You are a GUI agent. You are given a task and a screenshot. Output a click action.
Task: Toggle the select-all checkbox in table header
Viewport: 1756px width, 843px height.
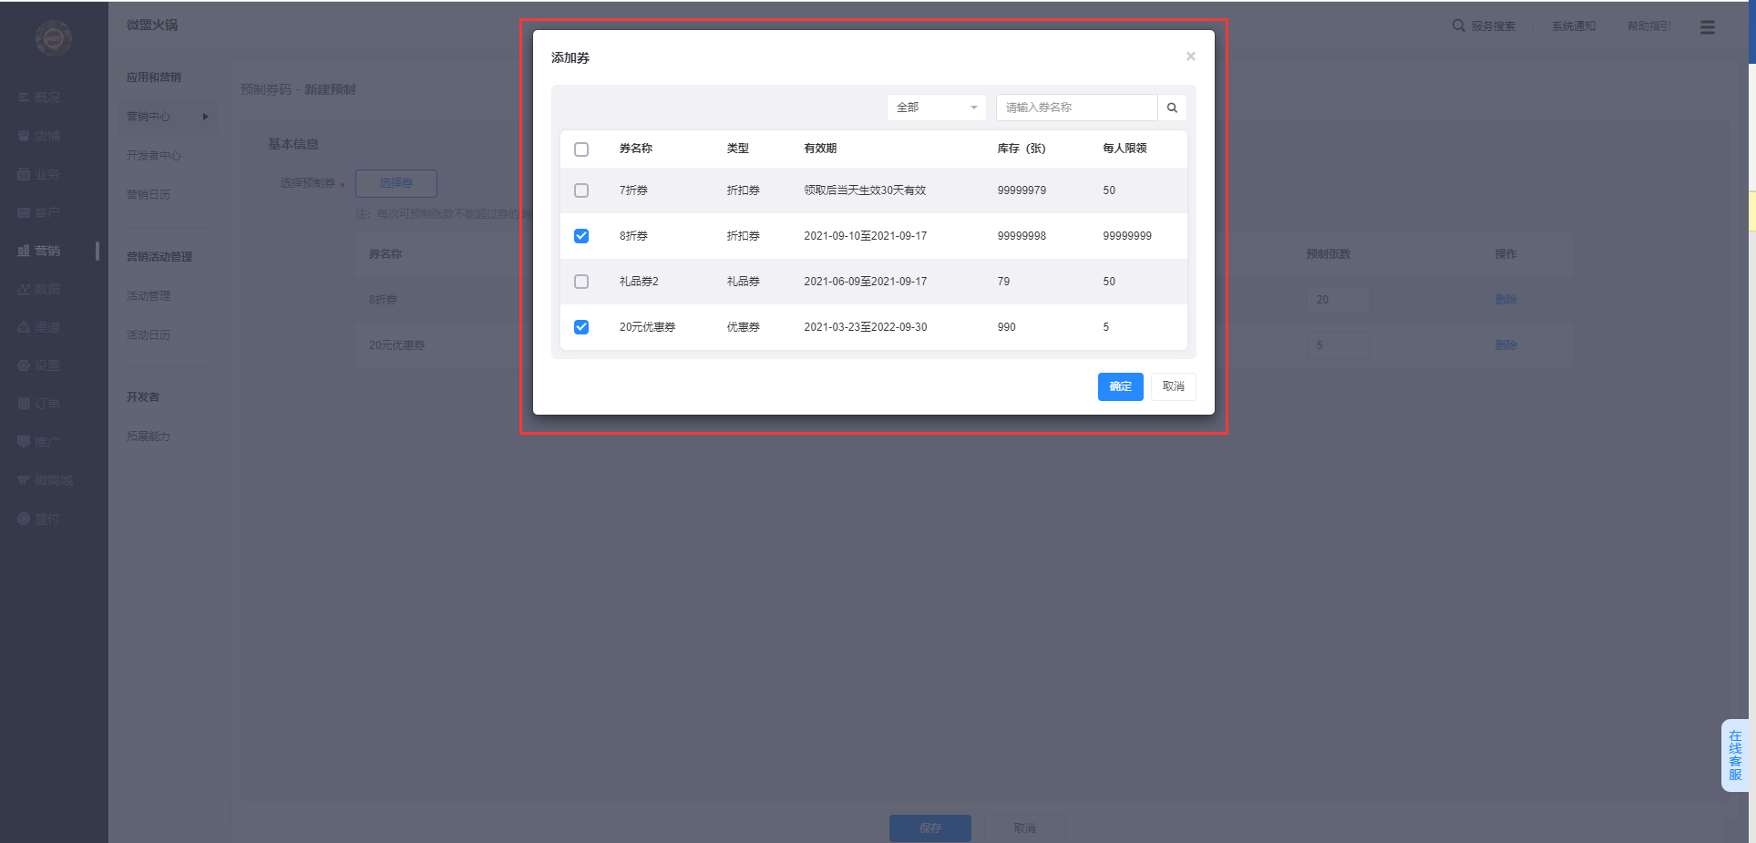pos(581,149)
